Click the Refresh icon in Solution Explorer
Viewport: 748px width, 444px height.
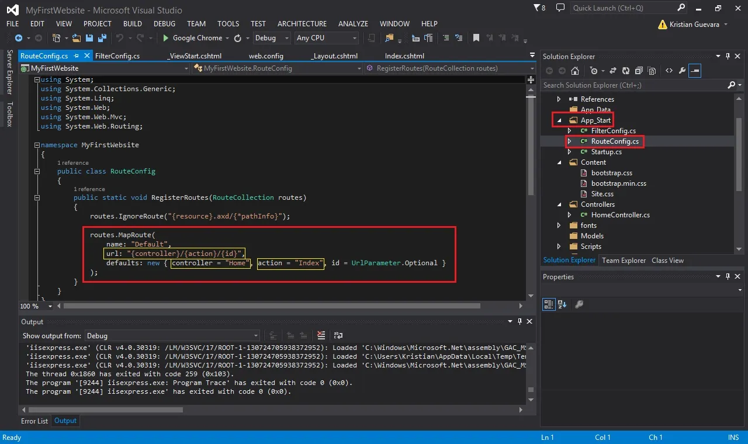(626, 71)
